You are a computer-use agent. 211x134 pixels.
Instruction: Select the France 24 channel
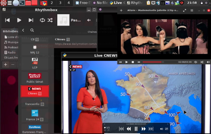point(35,115)
